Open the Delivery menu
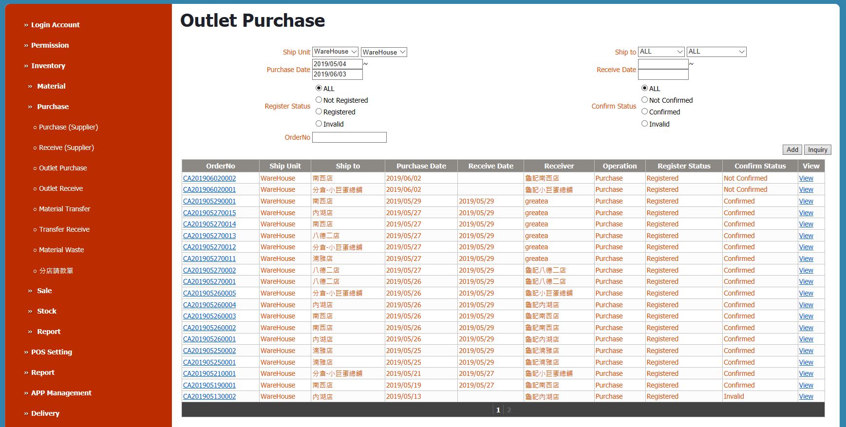This screenshot has height=427, width=846. click(45, 413)
